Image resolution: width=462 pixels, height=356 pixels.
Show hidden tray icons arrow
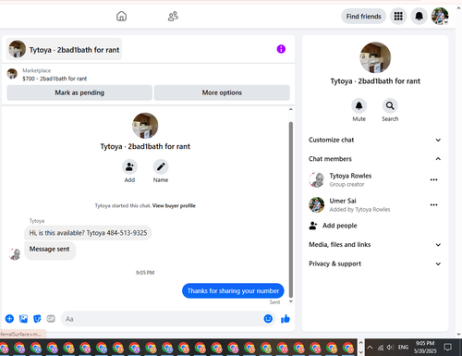pos(370,348)
